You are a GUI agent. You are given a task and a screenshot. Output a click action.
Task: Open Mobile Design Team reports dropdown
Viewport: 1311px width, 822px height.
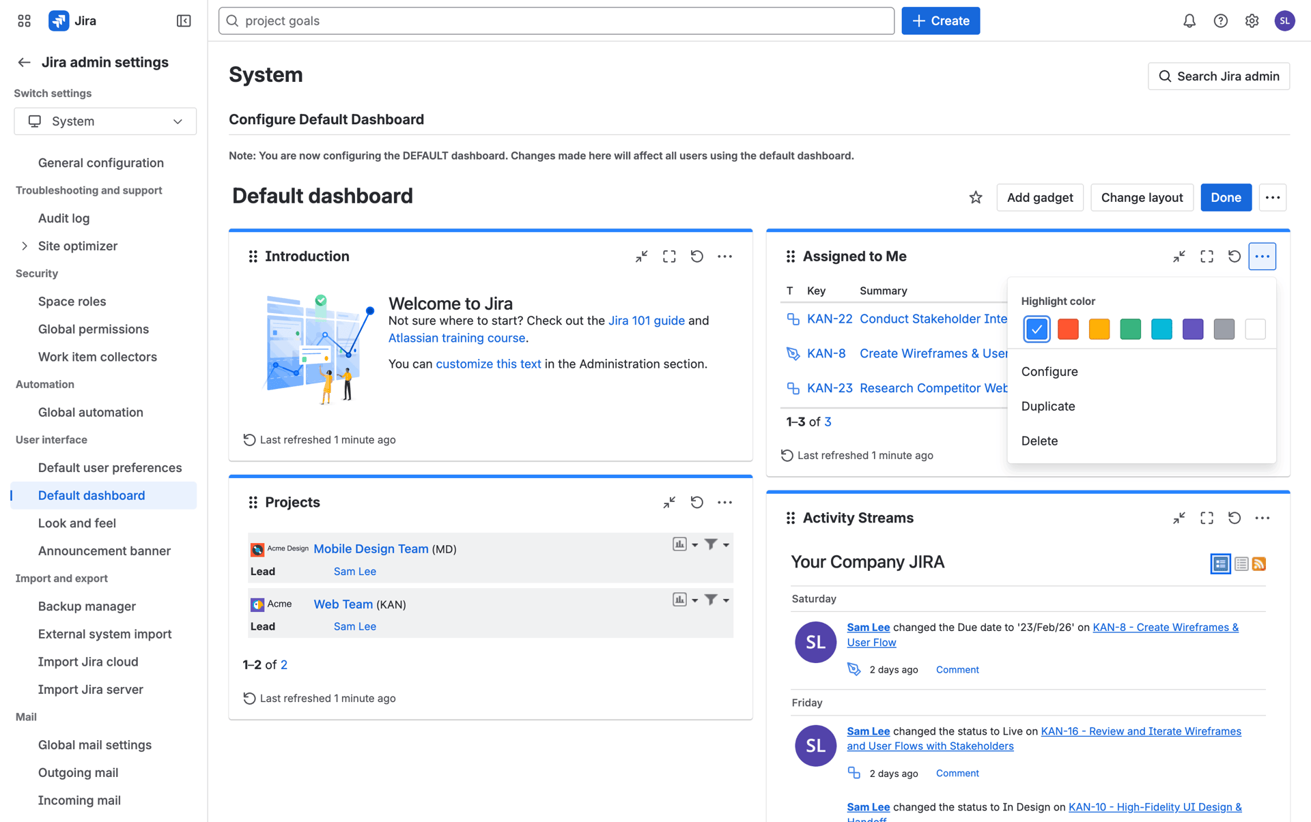point(686,544)
